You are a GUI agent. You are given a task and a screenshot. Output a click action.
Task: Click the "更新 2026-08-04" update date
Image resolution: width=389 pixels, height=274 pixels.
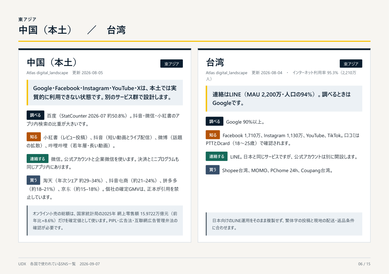tap(267, 73)
